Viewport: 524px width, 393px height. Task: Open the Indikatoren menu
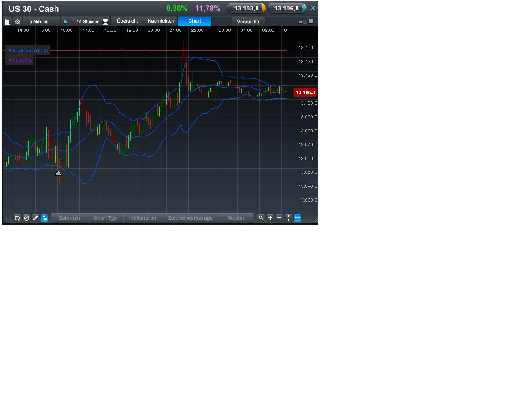[142, 218]
